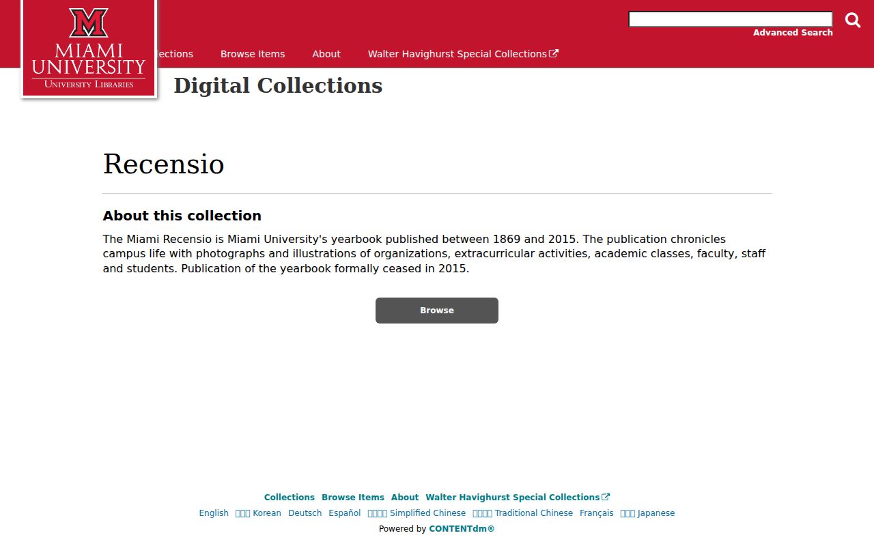The height and width of the screenshot is (546, 874).
Task: Open the Miami University Libraries logo
Action: (89, 48)
